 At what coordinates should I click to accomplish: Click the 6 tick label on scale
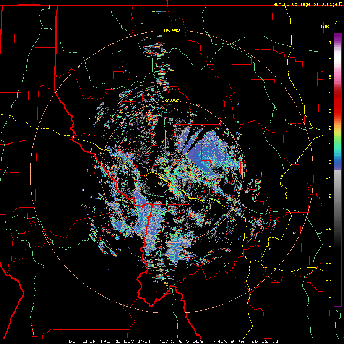(330, 60)
